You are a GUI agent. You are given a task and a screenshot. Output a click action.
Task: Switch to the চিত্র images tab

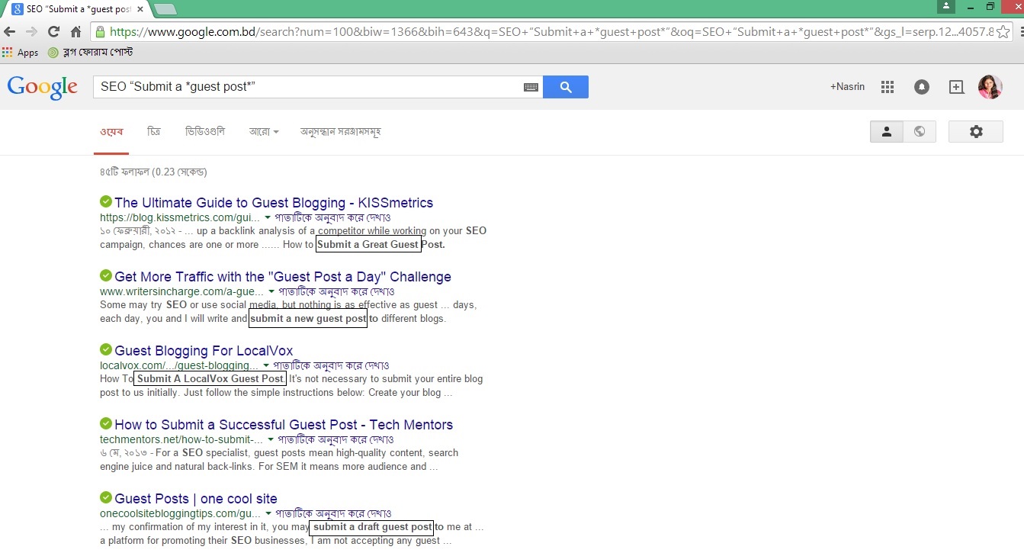(x=154, y=132)
